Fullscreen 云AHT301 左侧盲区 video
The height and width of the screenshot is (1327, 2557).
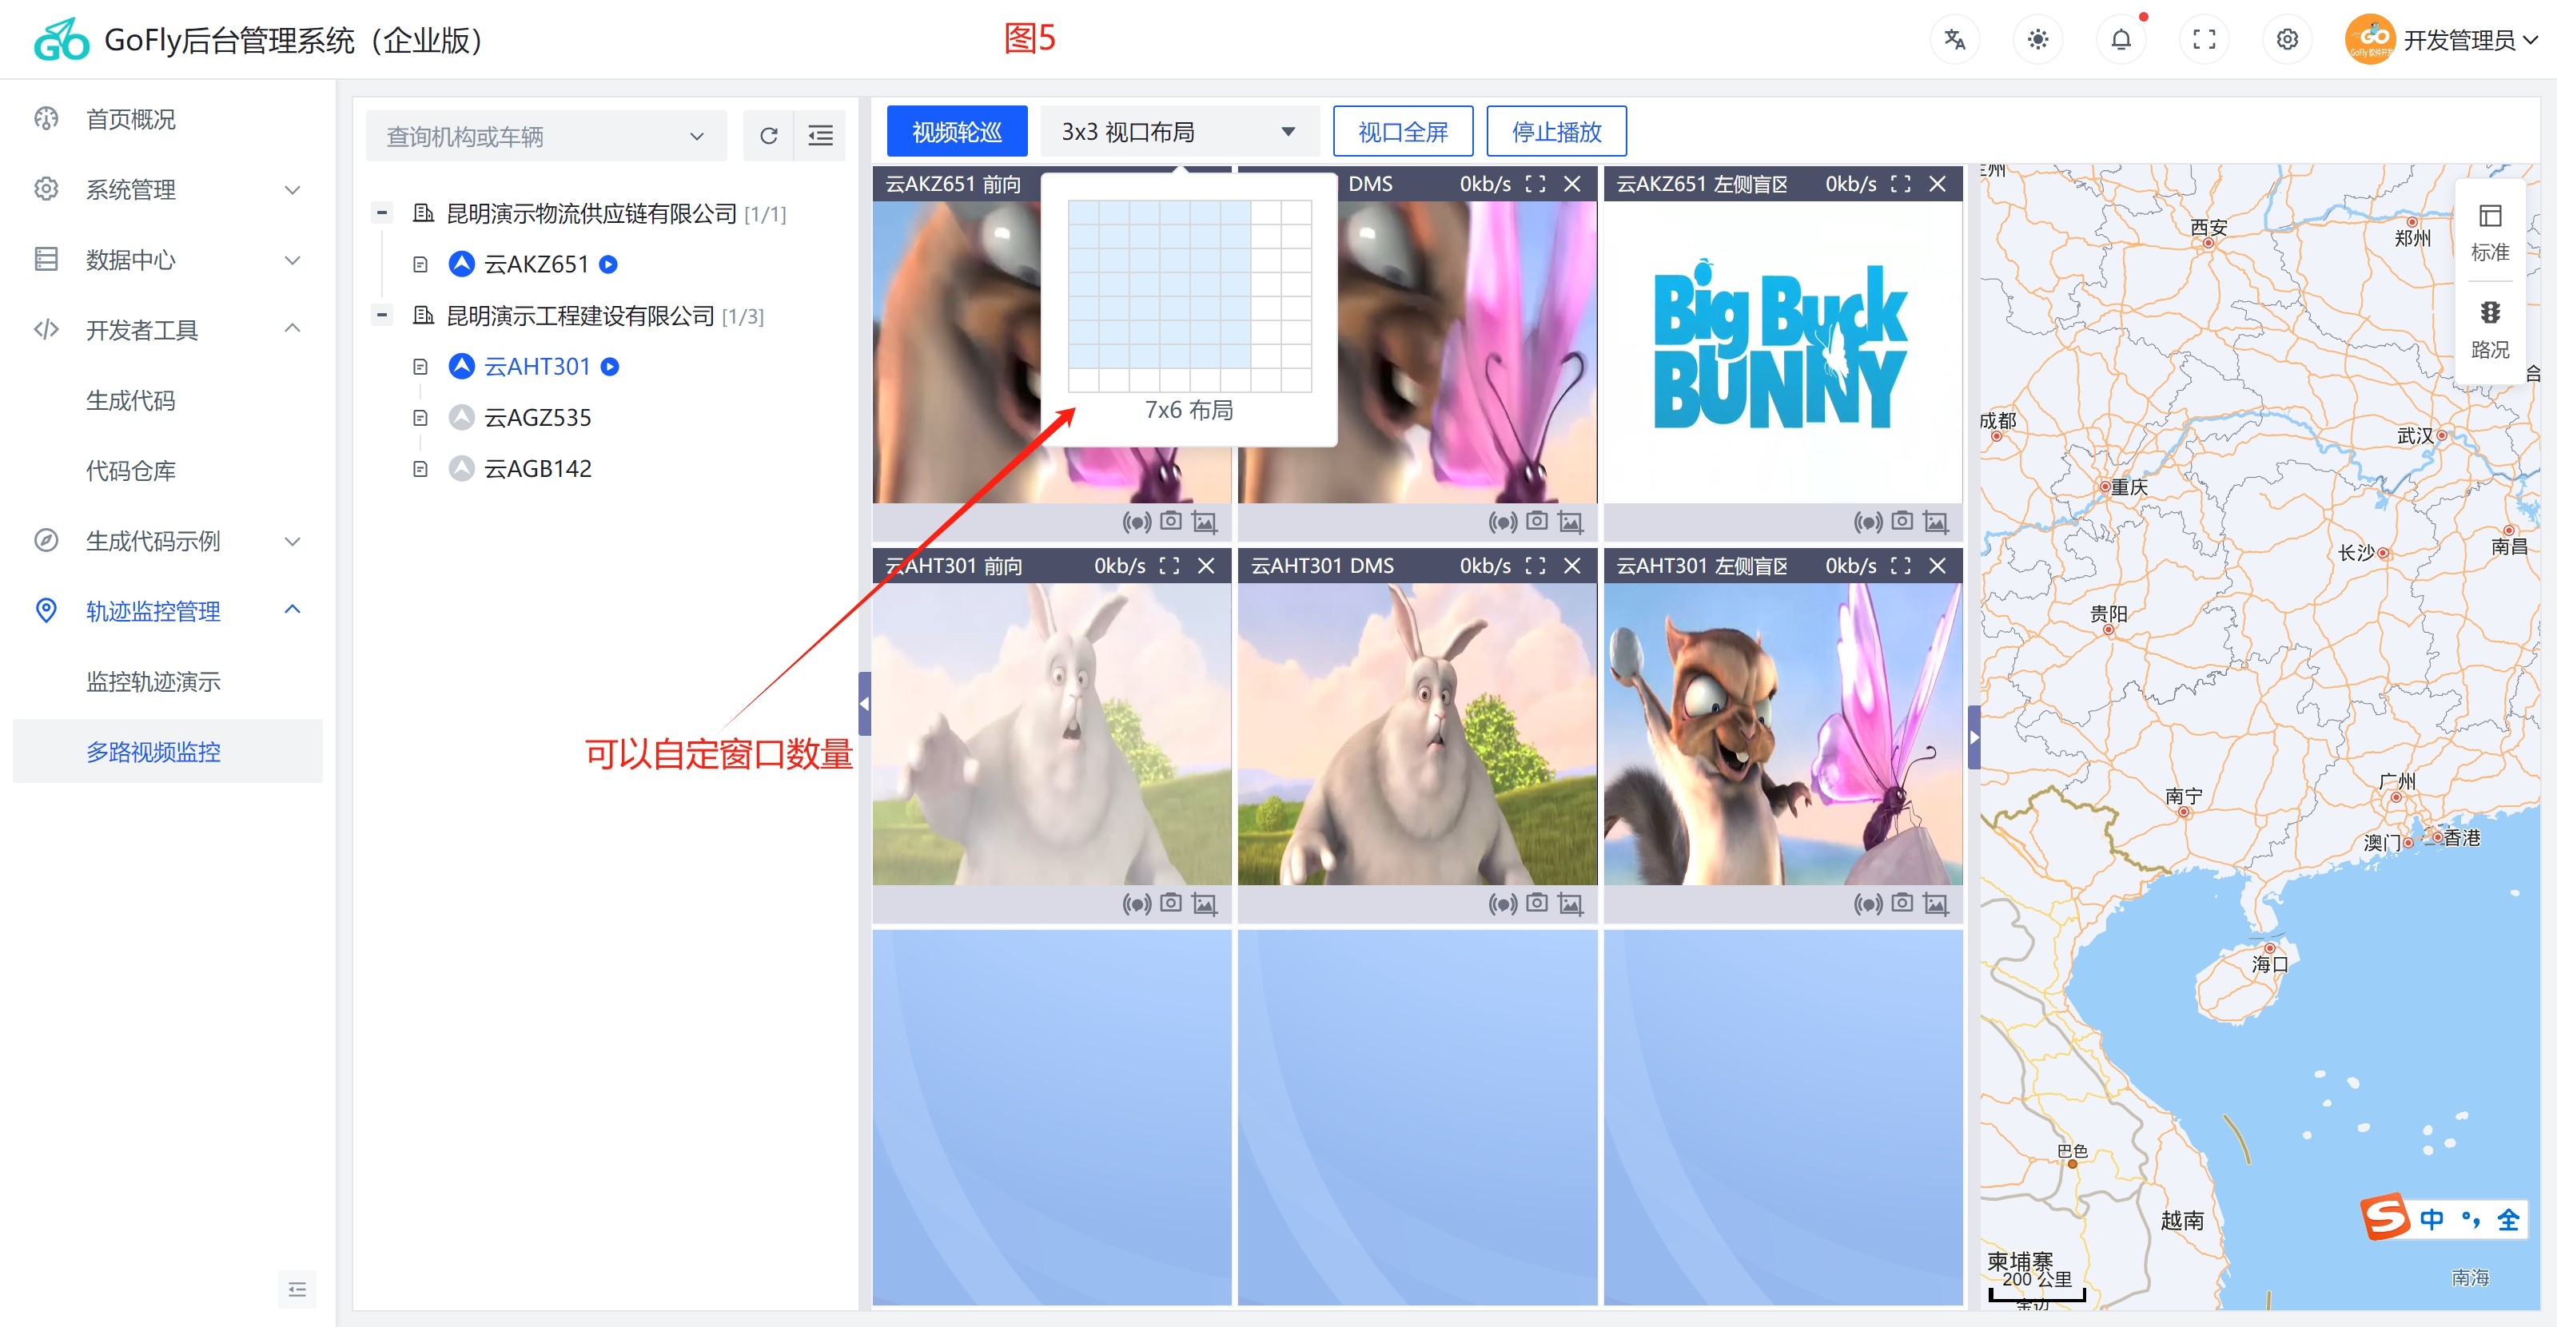[1900, 566]
